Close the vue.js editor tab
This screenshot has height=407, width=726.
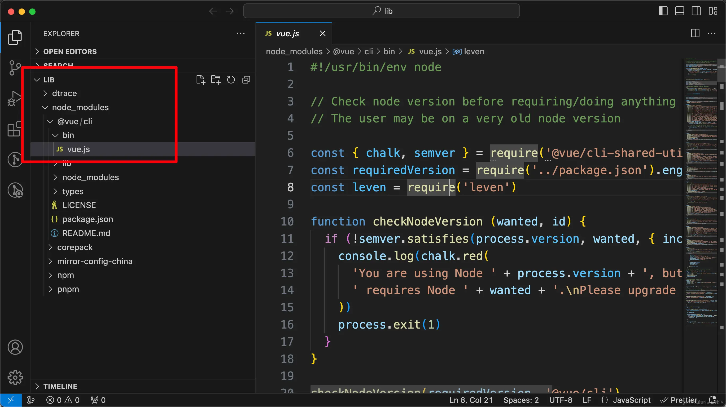323,33
